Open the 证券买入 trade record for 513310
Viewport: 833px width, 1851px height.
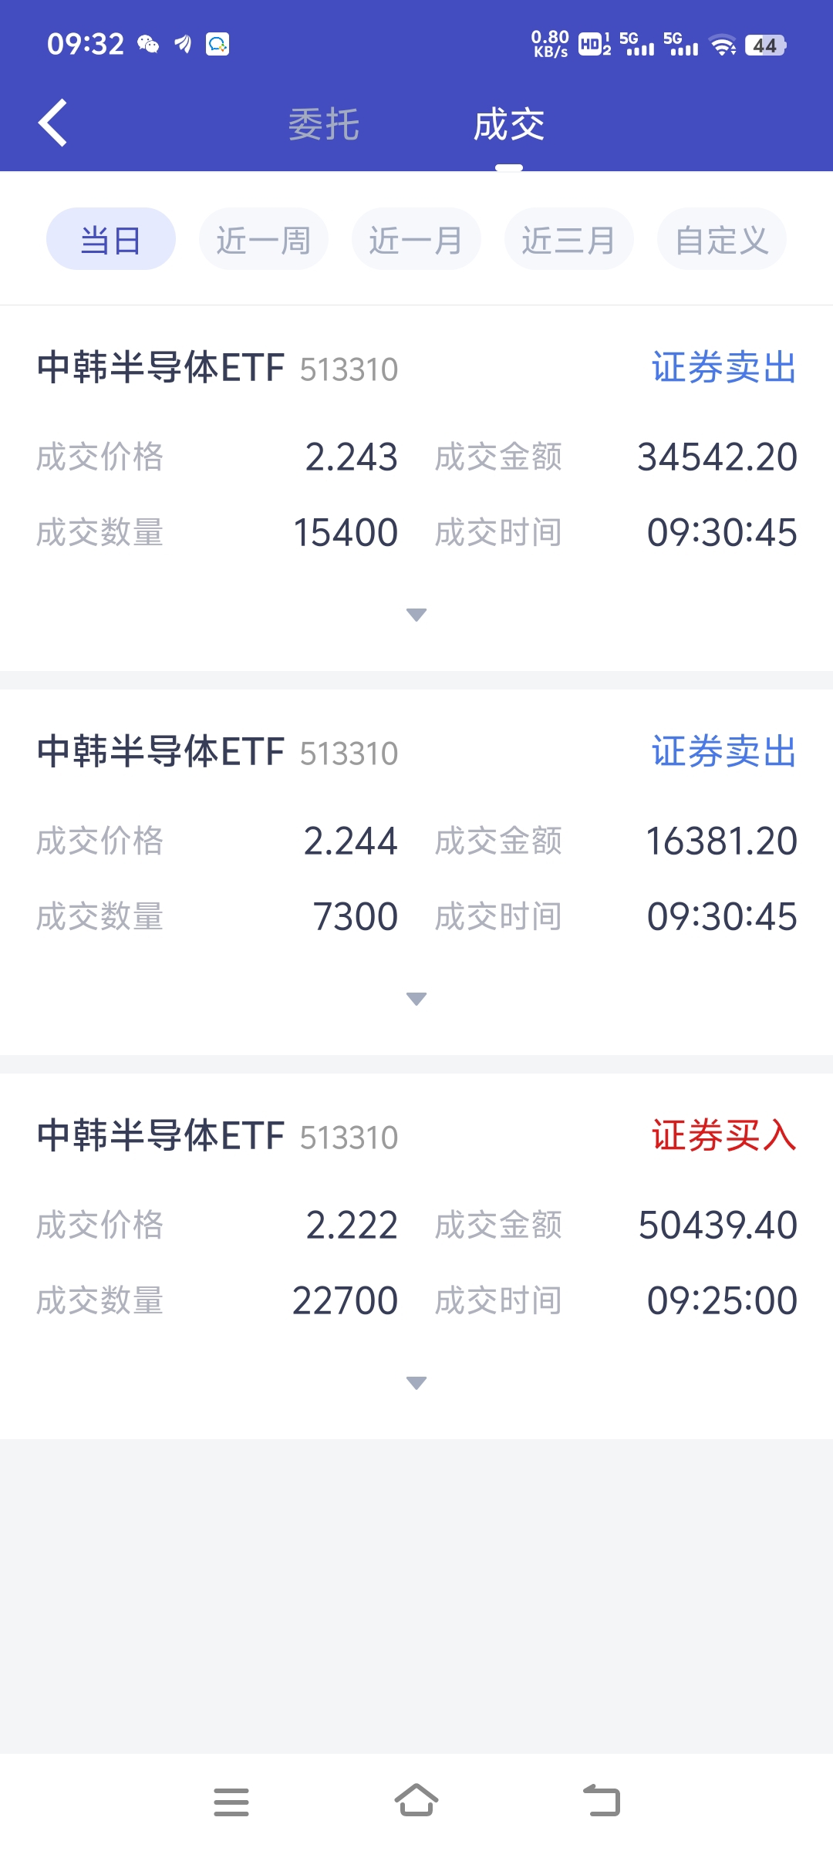point(416,1256)
